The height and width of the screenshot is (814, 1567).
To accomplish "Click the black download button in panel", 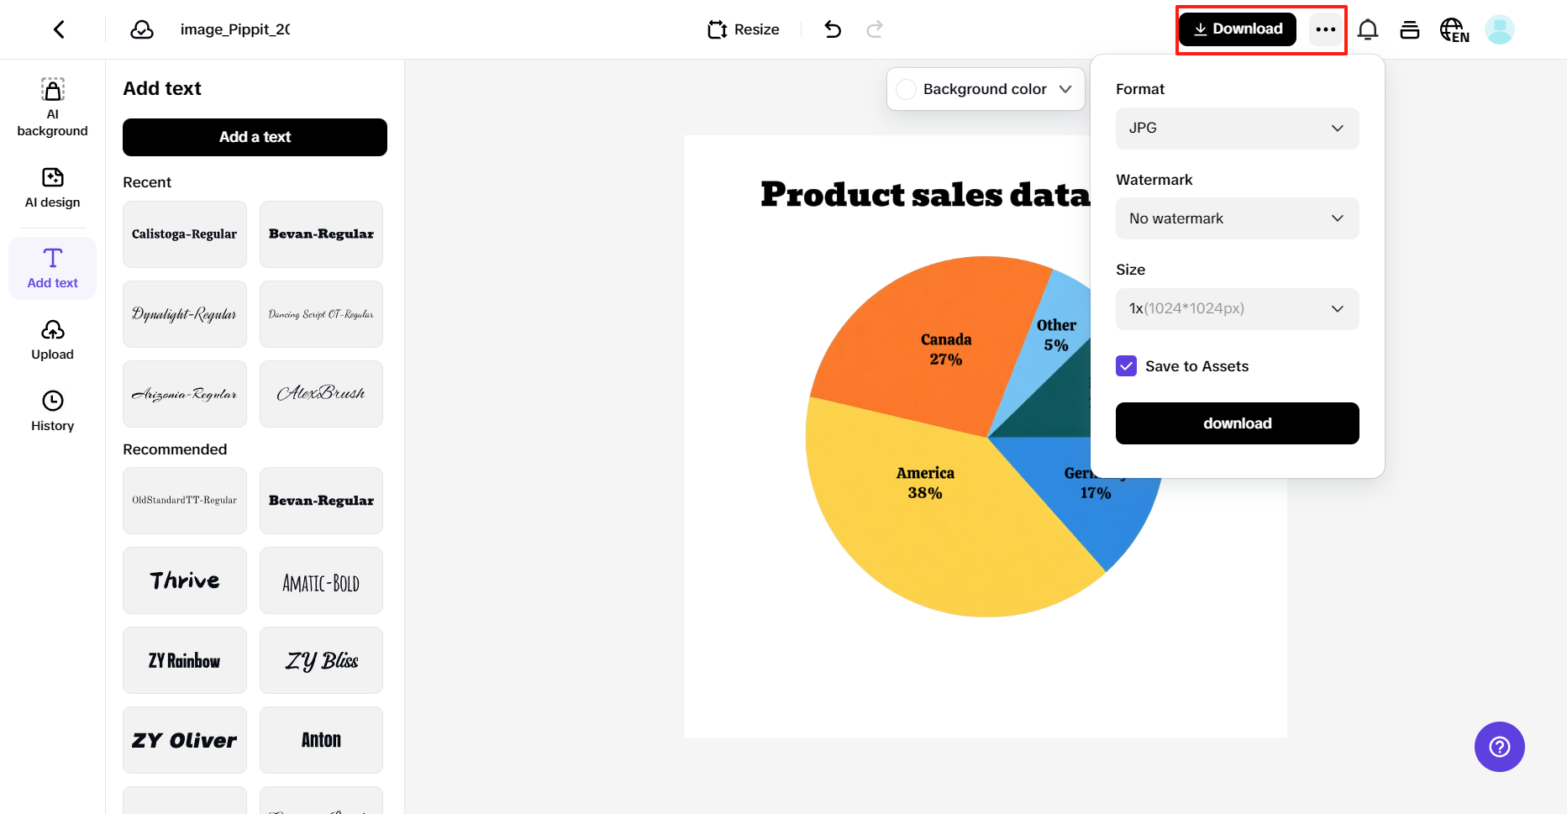I will 1237,423.
